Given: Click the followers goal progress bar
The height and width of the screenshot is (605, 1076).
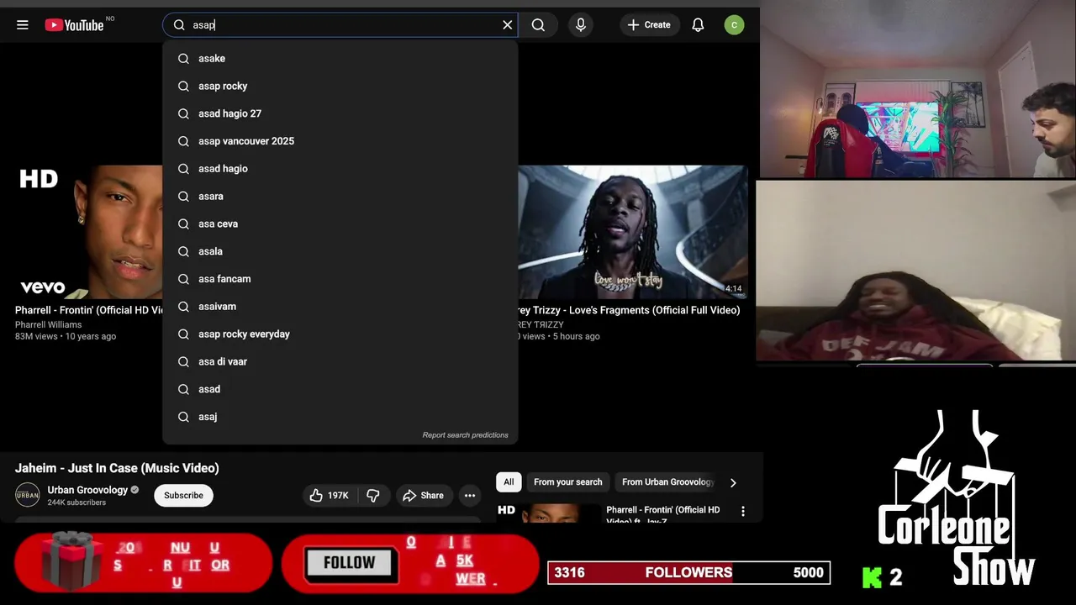Looking at the screenshot, I should [688, 573].
